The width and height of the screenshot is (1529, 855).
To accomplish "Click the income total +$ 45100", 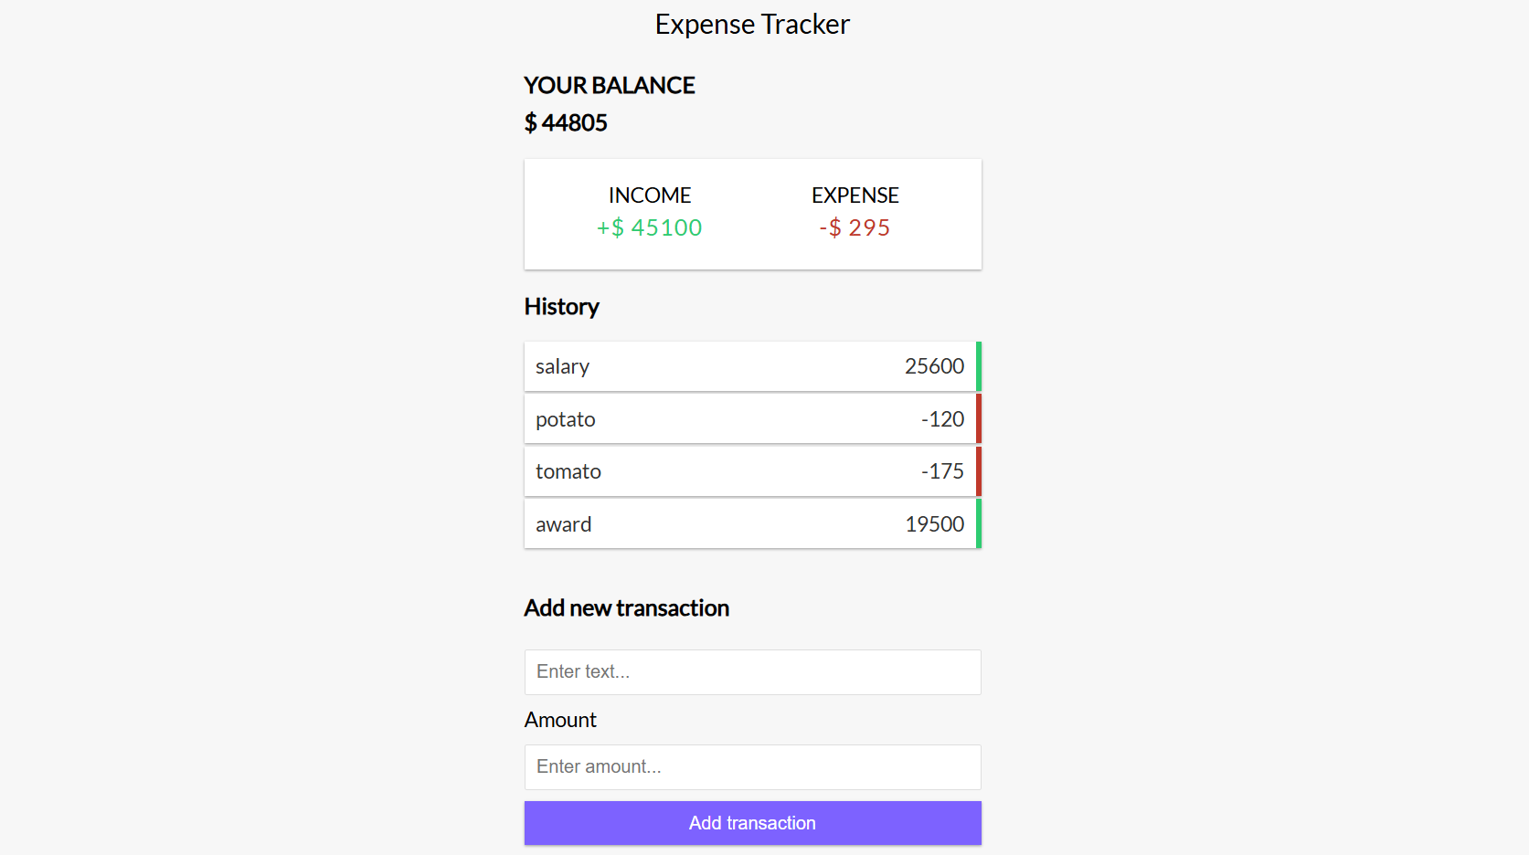I will point(650,227).
